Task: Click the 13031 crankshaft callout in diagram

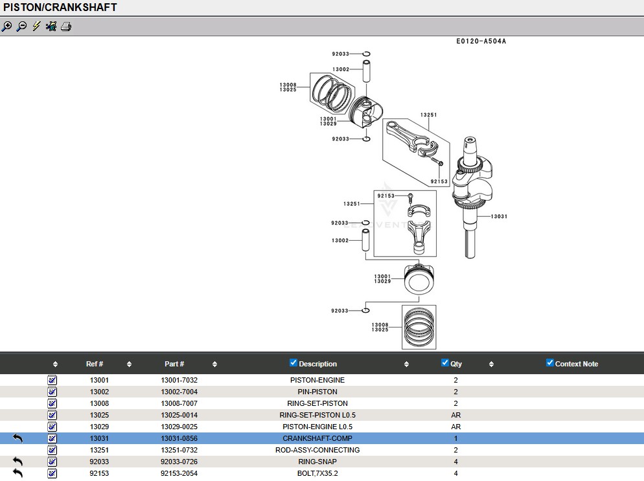Action: click(499, 216)
